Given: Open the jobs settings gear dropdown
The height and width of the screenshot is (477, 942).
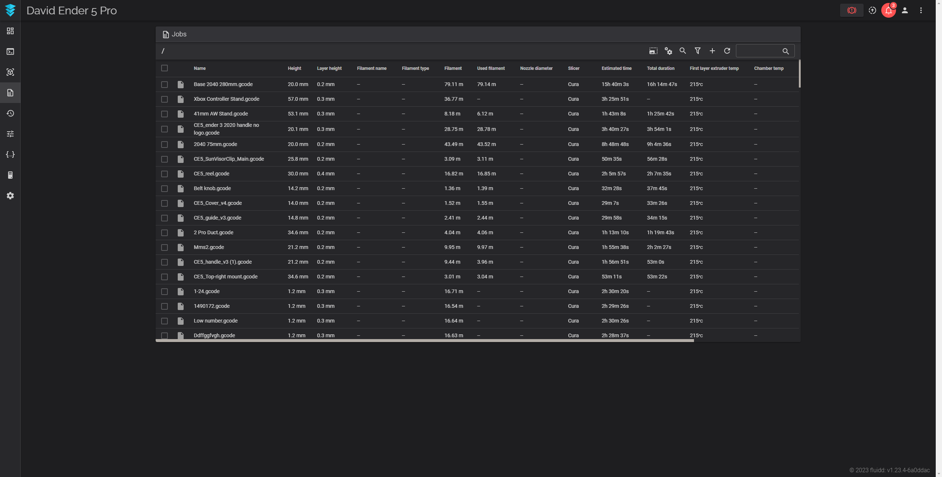Looking at the screenshot, I should click(668, 51).
